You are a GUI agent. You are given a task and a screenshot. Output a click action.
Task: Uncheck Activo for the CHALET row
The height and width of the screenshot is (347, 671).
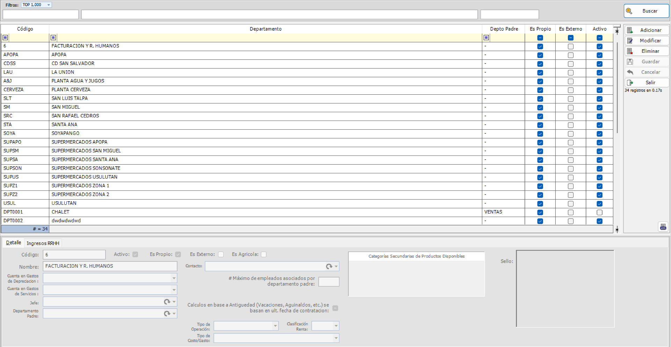[x=600, y=212]
